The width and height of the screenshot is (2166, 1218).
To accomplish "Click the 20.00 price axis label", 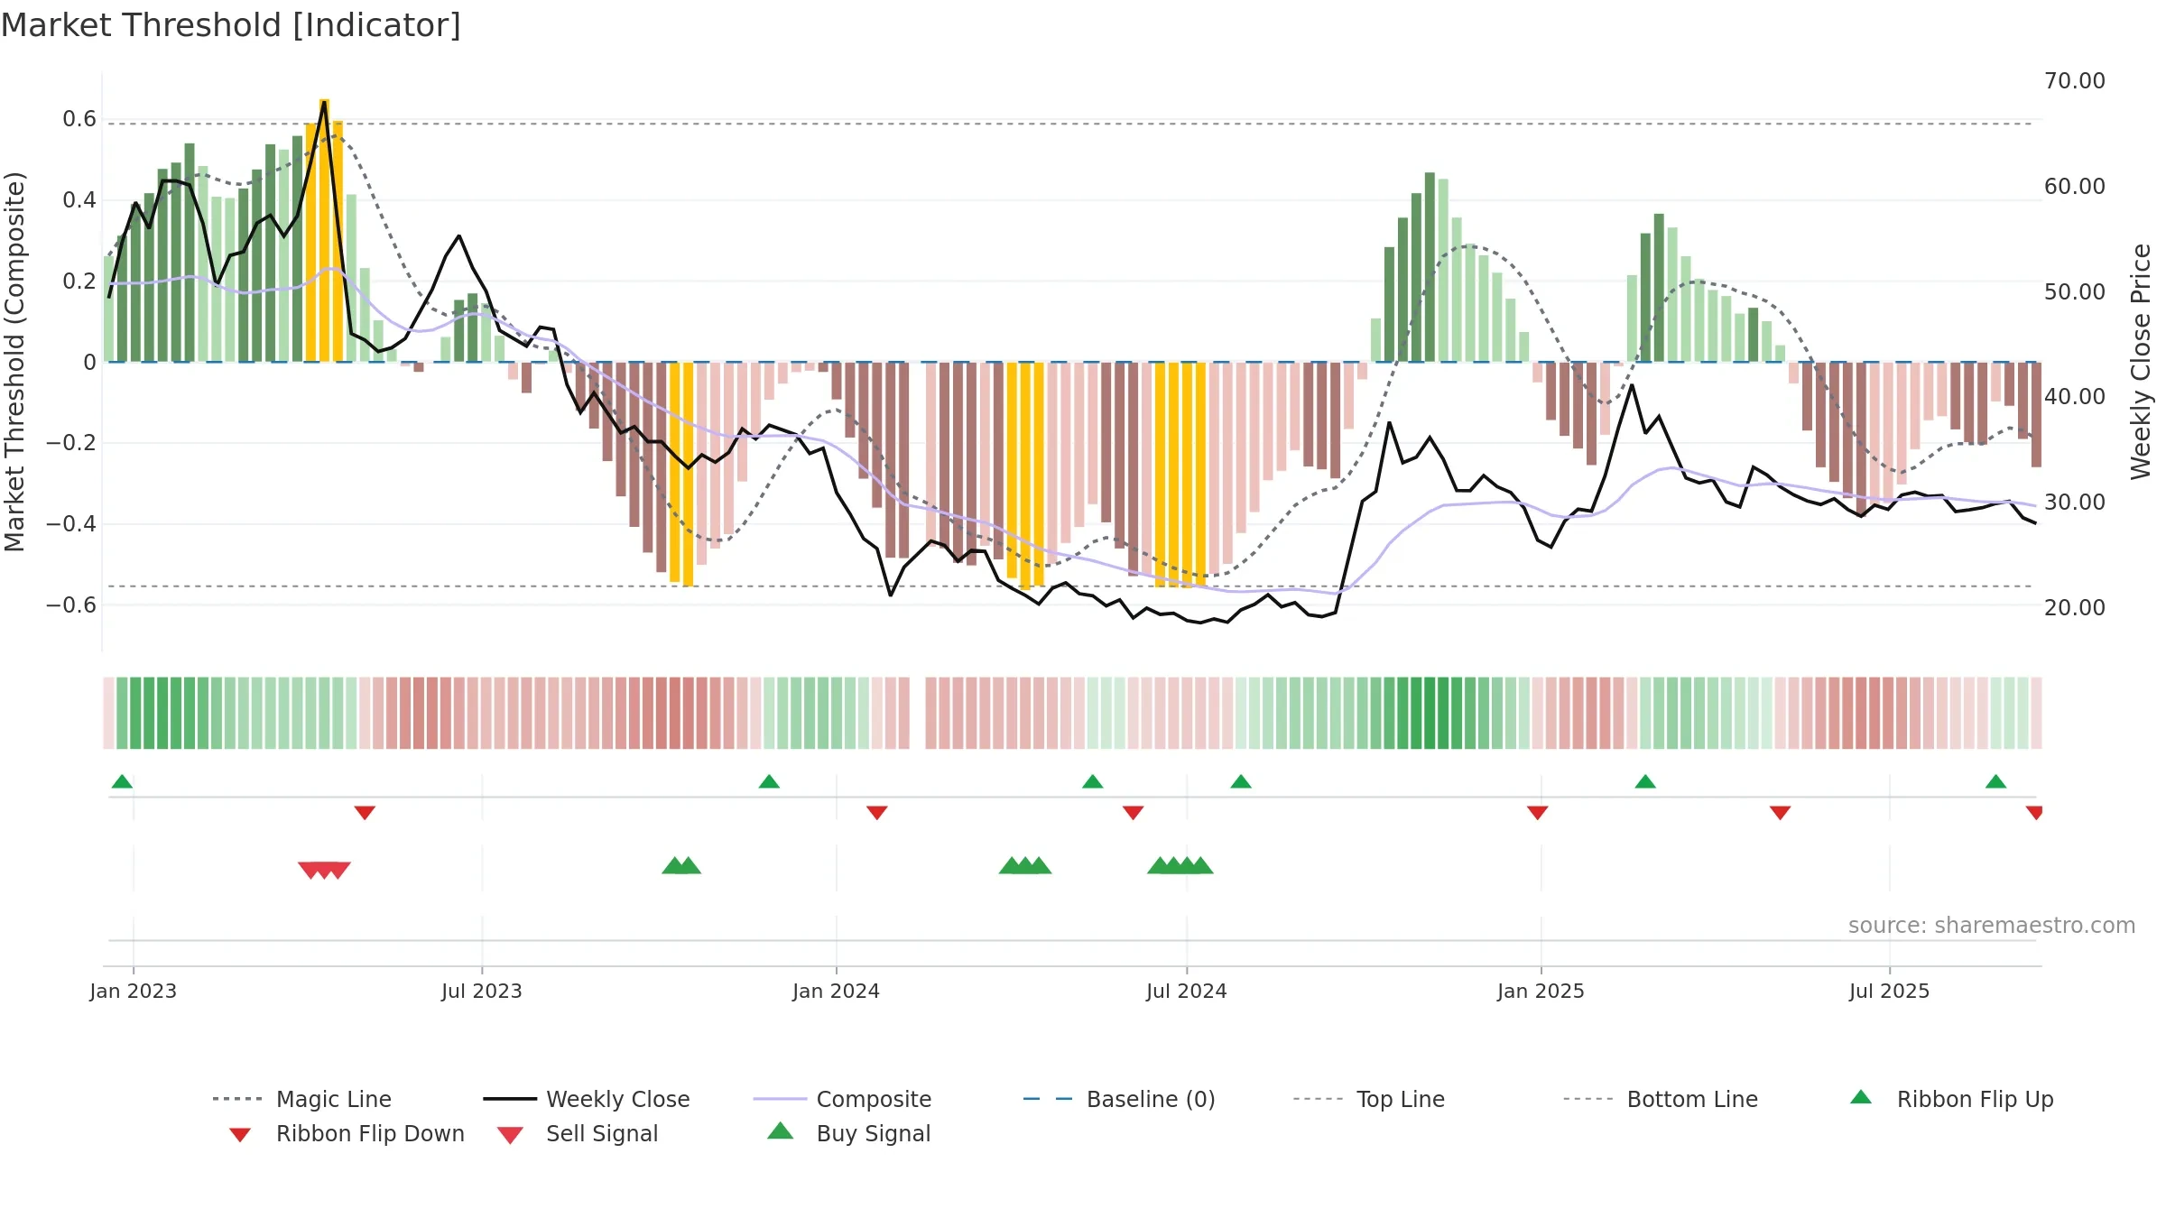I will click(2075, 608).
